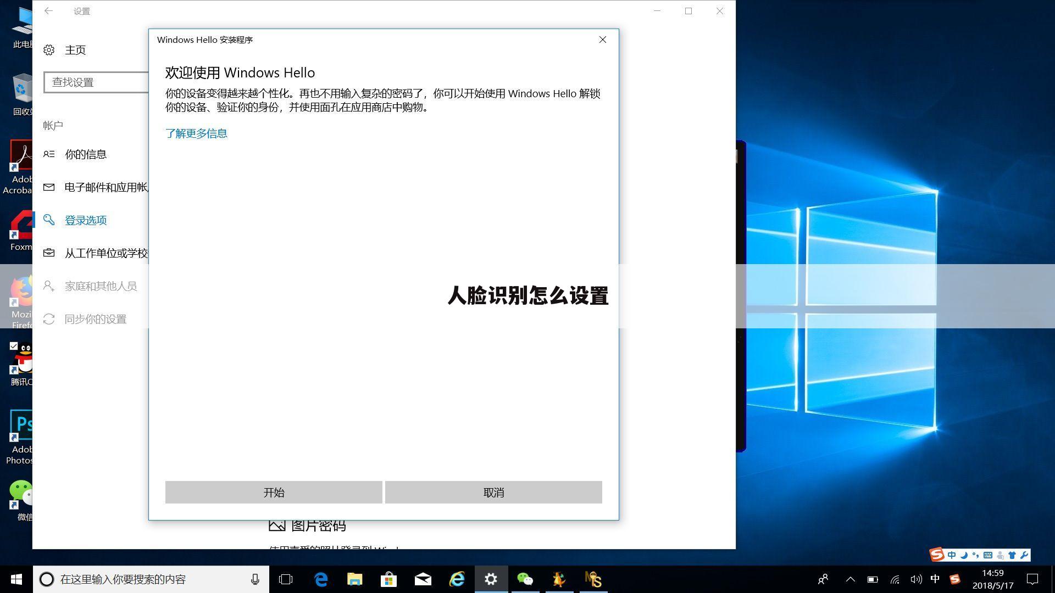Click the 主页 gear icon
The width and height of the screenshot is (1055, 593).
[x=49, y=50]
